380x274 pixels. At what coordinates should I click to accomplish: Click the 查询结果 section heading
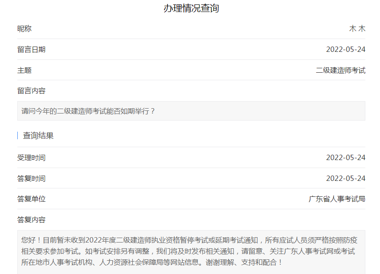[38, 136]
